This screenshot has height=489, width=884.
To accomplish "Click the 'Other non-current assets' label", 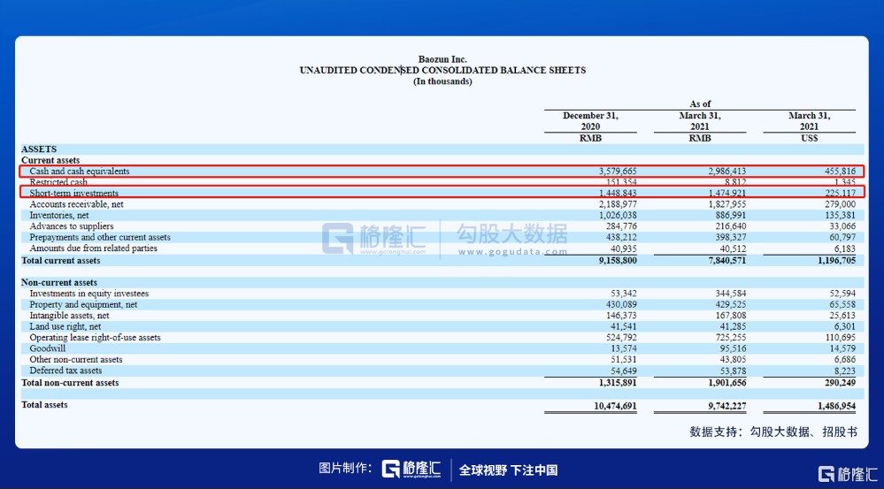I will tap(76, 359).
